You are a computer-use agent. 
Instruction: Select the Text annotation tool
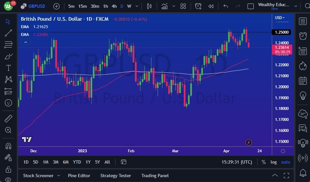tap(8, 68)
